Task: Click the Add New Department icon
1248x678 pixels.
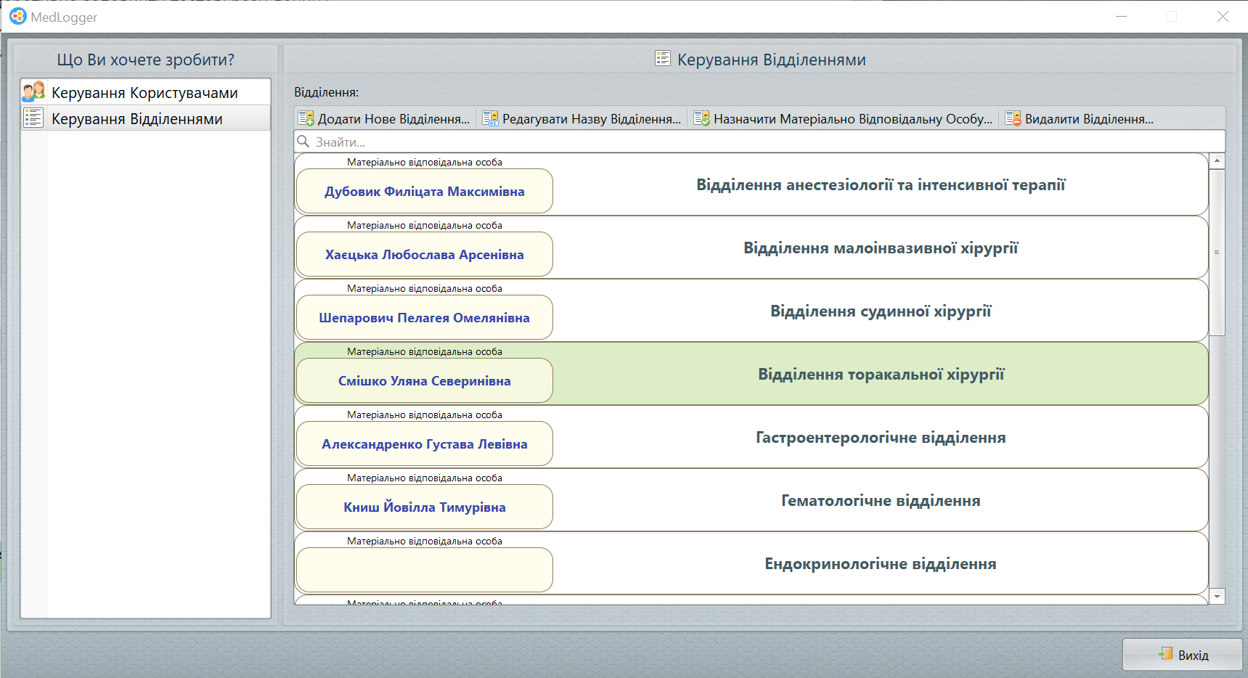Action: pyautogui.click(x=306, y=118)
